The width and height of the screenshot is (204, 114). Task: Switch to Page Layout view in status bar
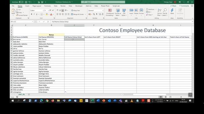[x=166, y=97]
